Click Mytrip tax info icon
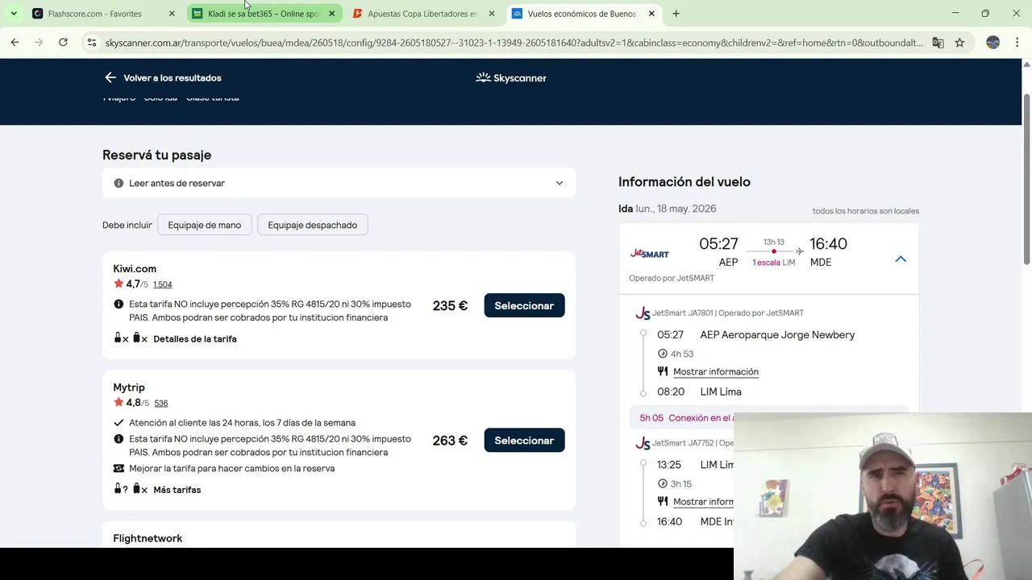Image resolution: width=1032 pixels, height=580 pixels. click(119, 439)
